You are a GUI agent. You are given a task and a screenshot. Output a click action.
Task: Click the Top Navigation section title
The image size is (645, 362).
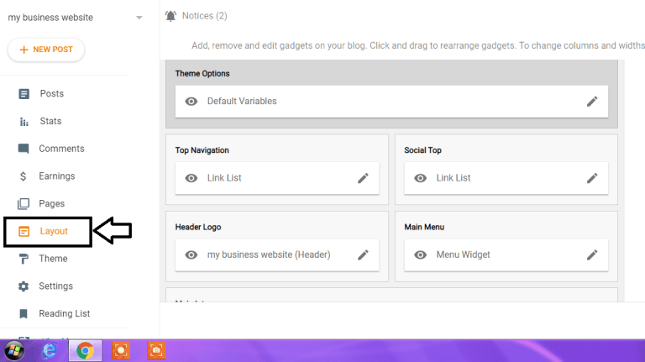click(202, 150)
